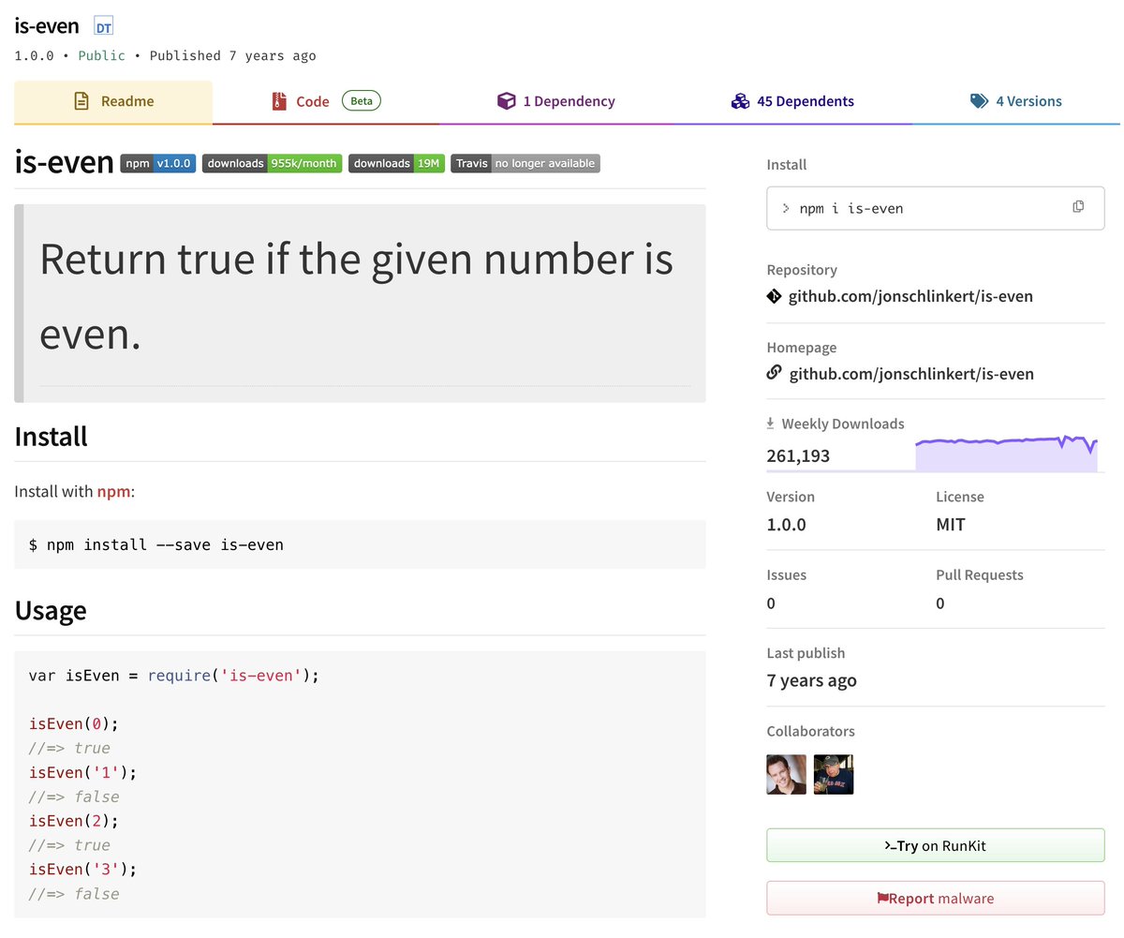Open the Homepage github.com/jonschlinkert/is-even link
Viewport: 1124px width, 938px height.
click(911, 374)
